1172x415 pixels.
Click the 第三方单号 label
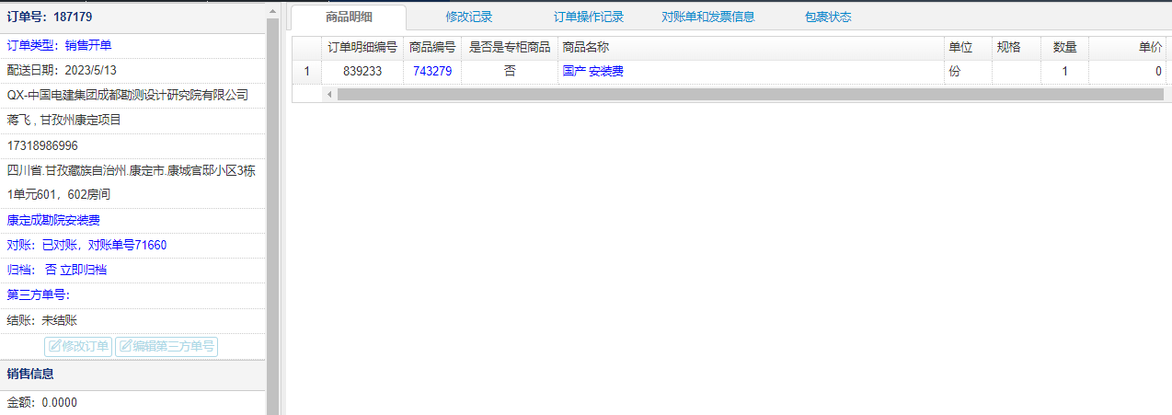click(38, 294)
